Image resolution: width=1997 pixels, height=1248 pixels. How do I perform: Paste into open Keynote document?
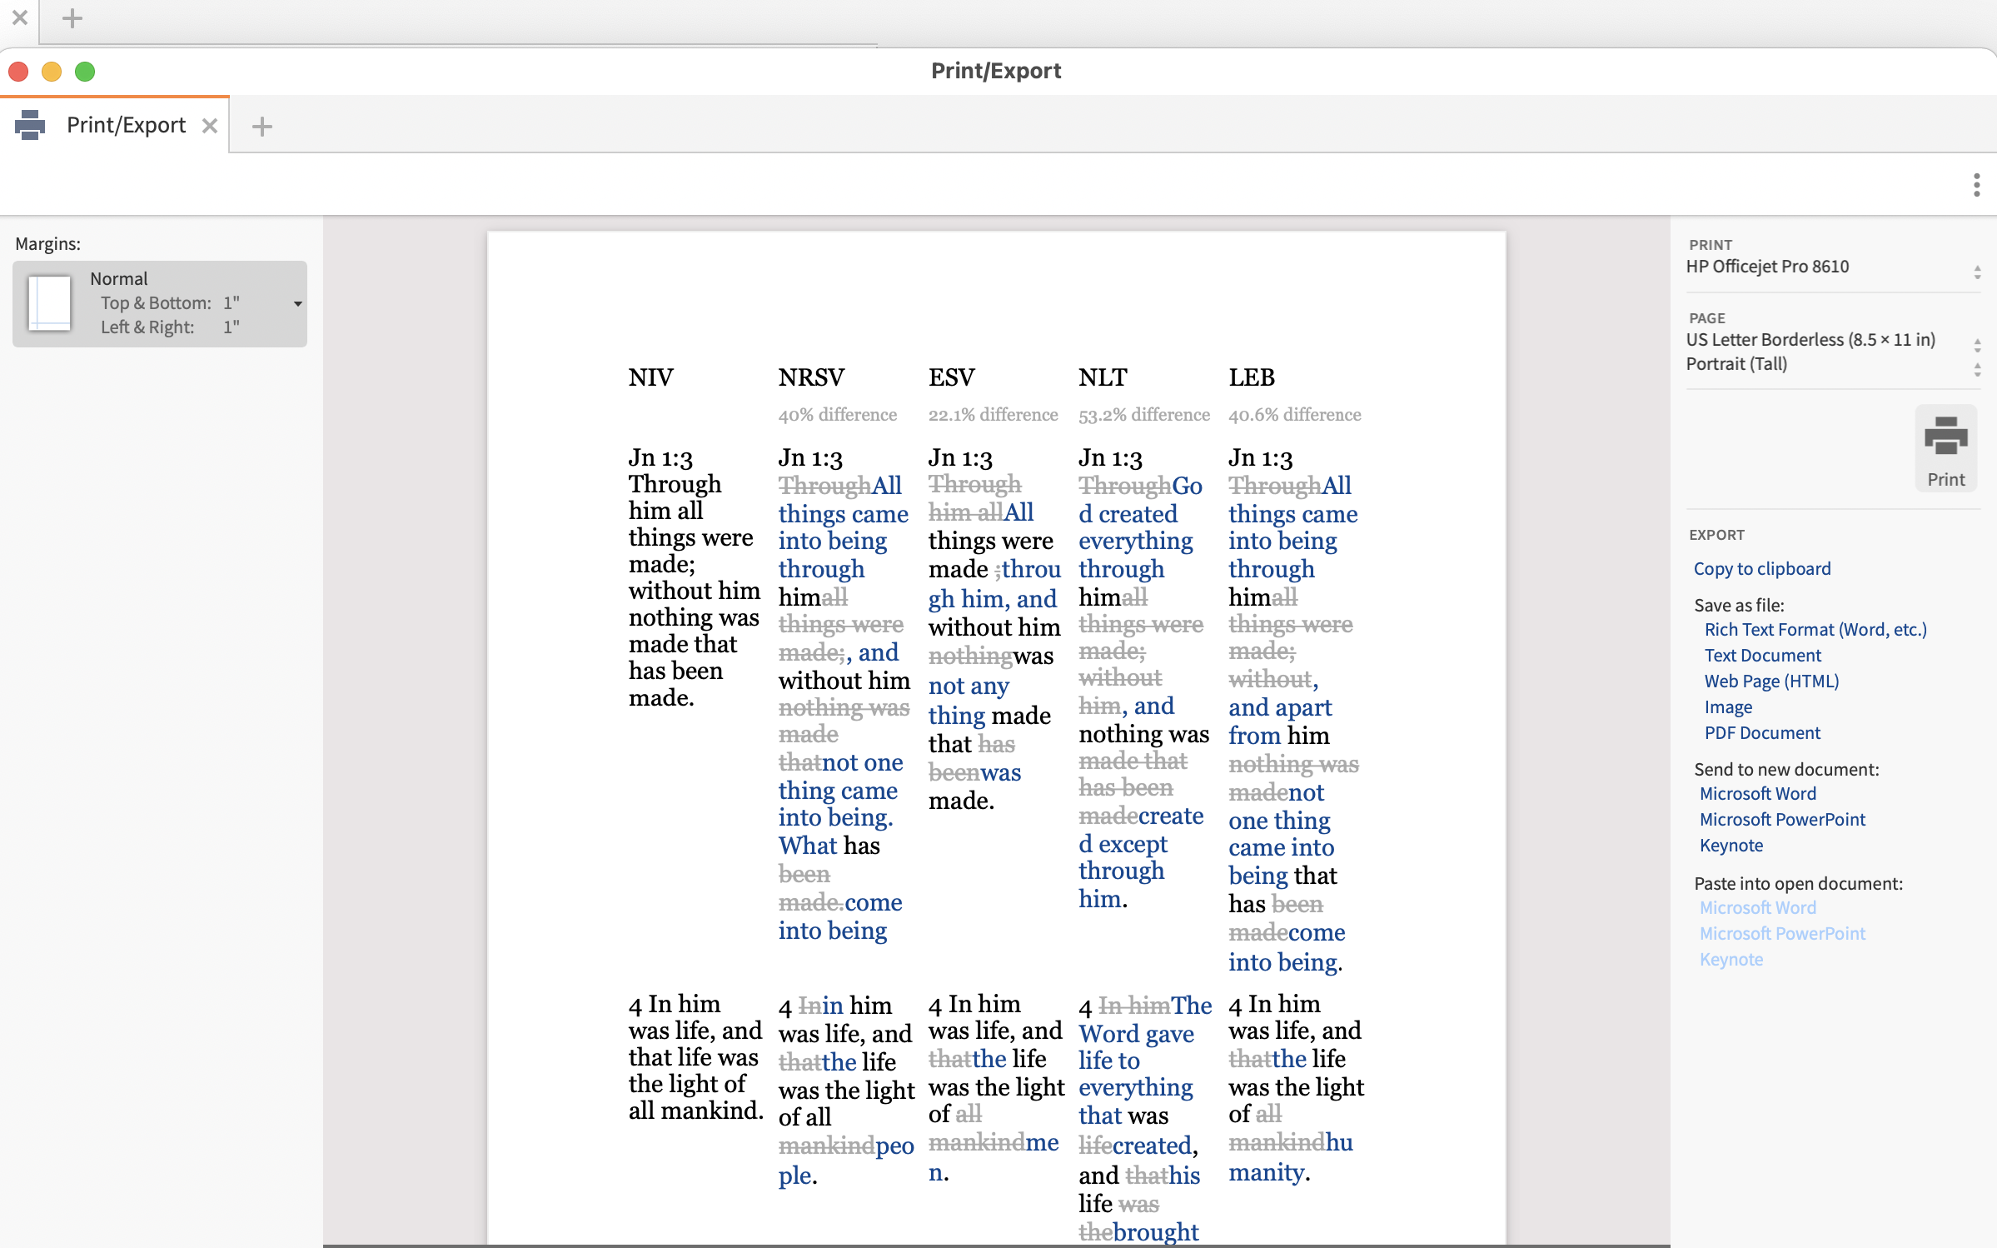pos(1731,960)
